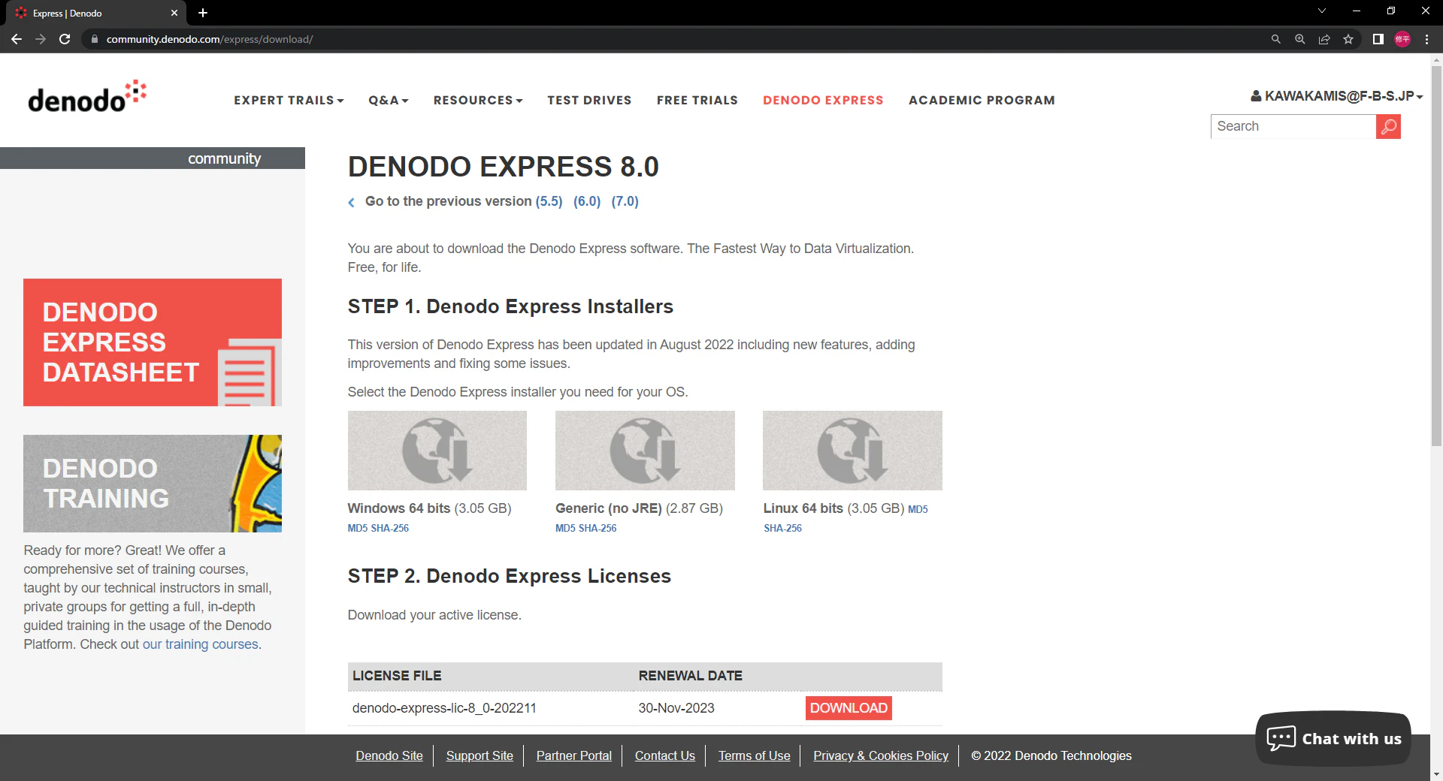
Task: Click the license file name denodo-express-lic-8_0-202211
Action: pyautogui.click(x=444, y=708)
